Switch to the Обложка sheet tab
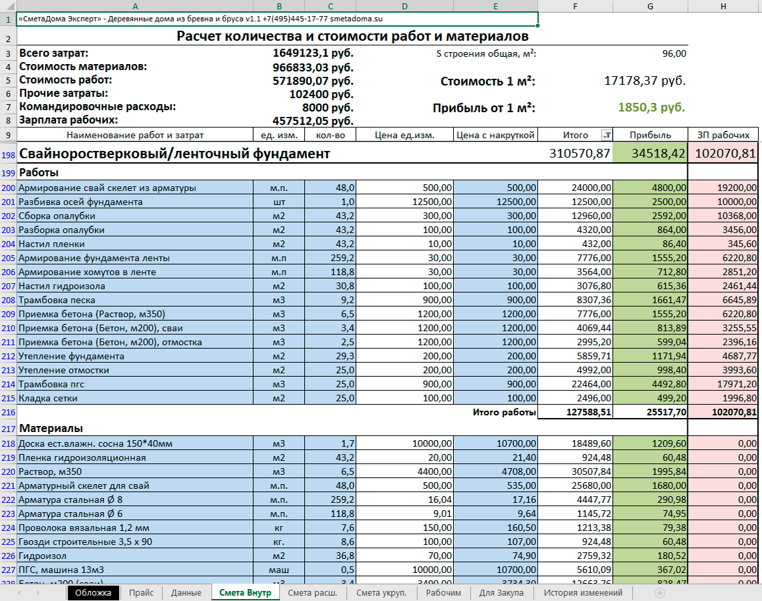762x601 pixels. click(x=93, y=592)
